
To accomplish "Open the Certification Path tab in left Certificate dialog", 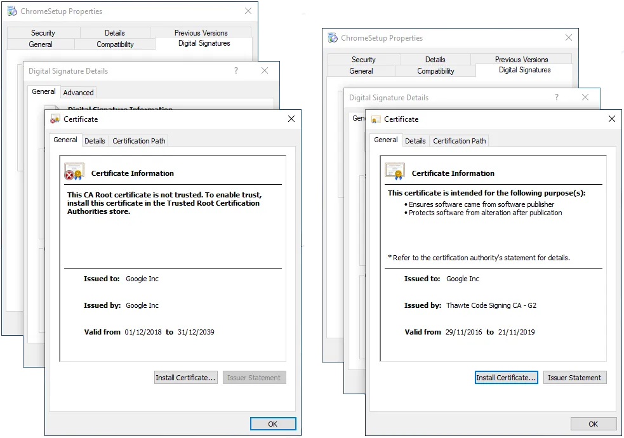I will [138, 140].
